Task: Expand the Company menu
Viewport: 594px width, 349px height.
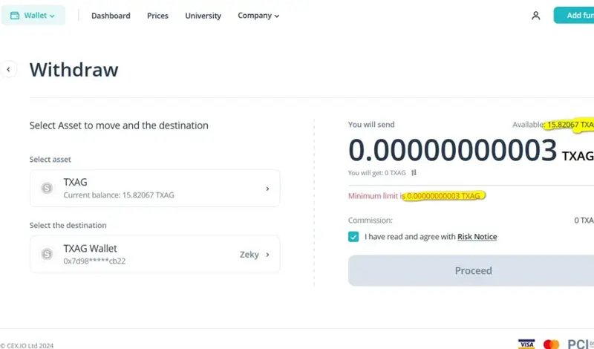Action: (x=258, y=16)
